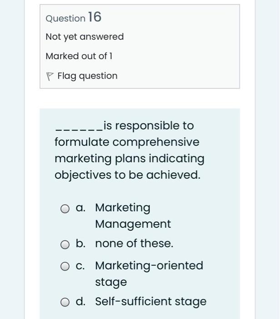Click the question number 16
The width and height of the screenshot is (280, 319).
(95, 17)
